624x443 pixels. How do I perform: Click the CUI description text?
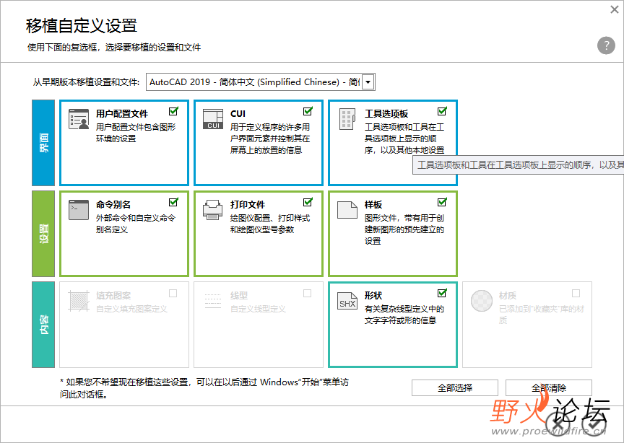270,139
